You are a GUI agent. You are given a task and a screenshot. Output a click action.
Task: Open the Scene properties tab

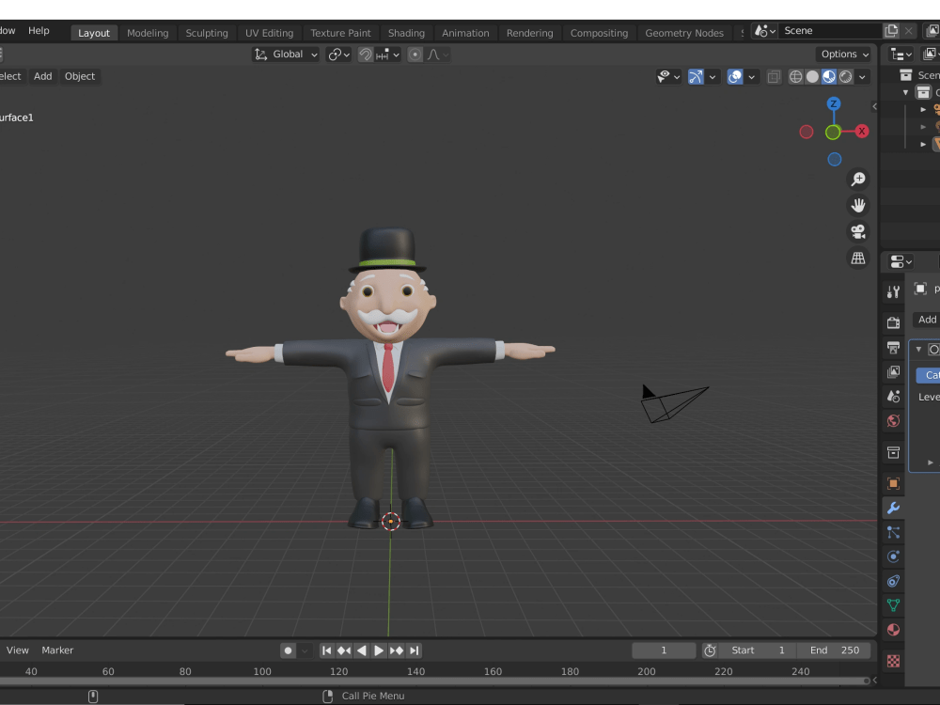(893, 397)
